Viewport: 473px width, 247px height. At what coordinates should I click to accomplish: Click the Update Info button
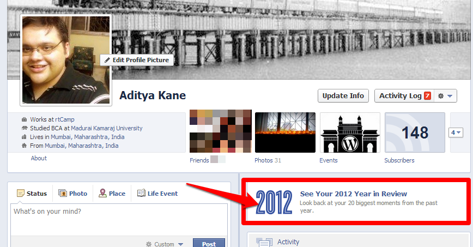[x=343, y=96]
